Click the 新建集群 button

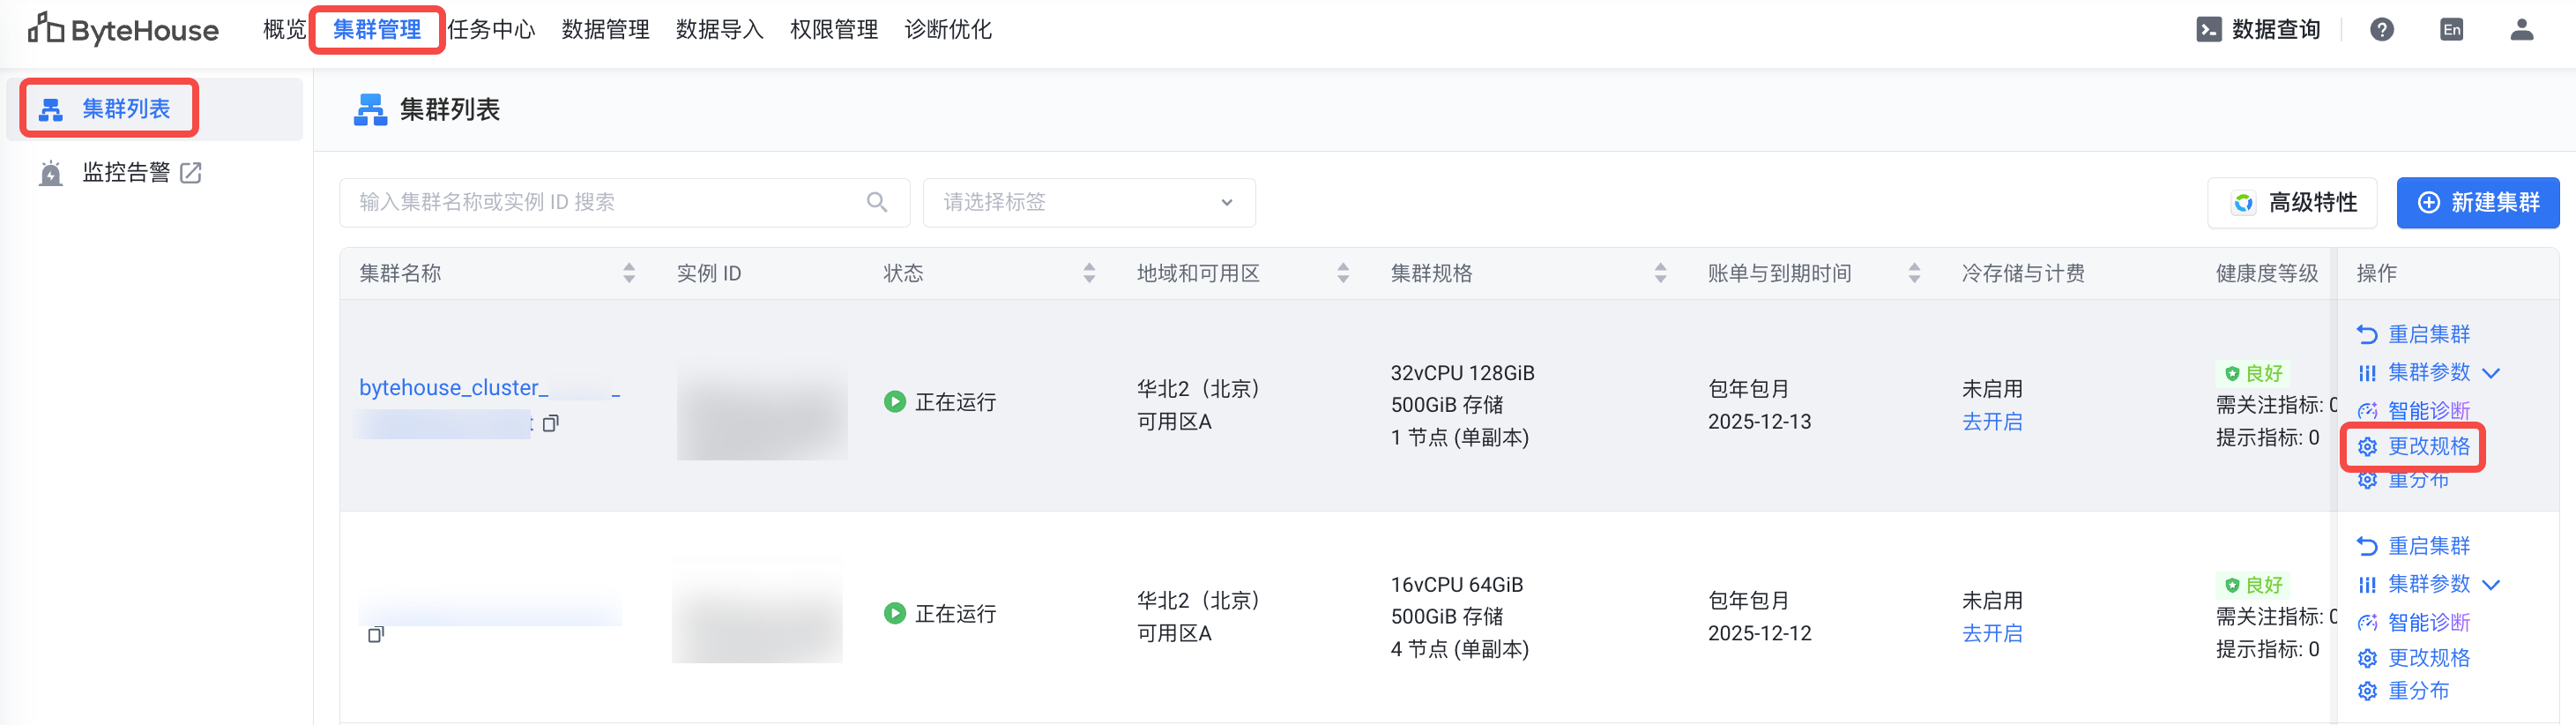[2477, 203]
